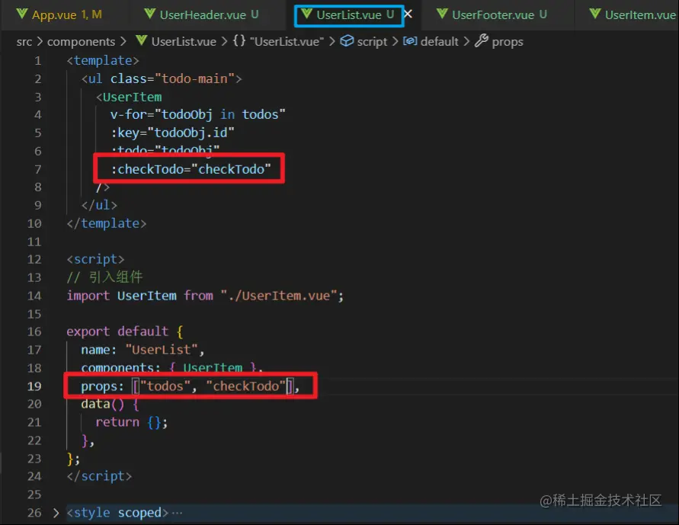Expand the folded style scoped block
Screen dimensions: 679x525
tap(56, 513)
